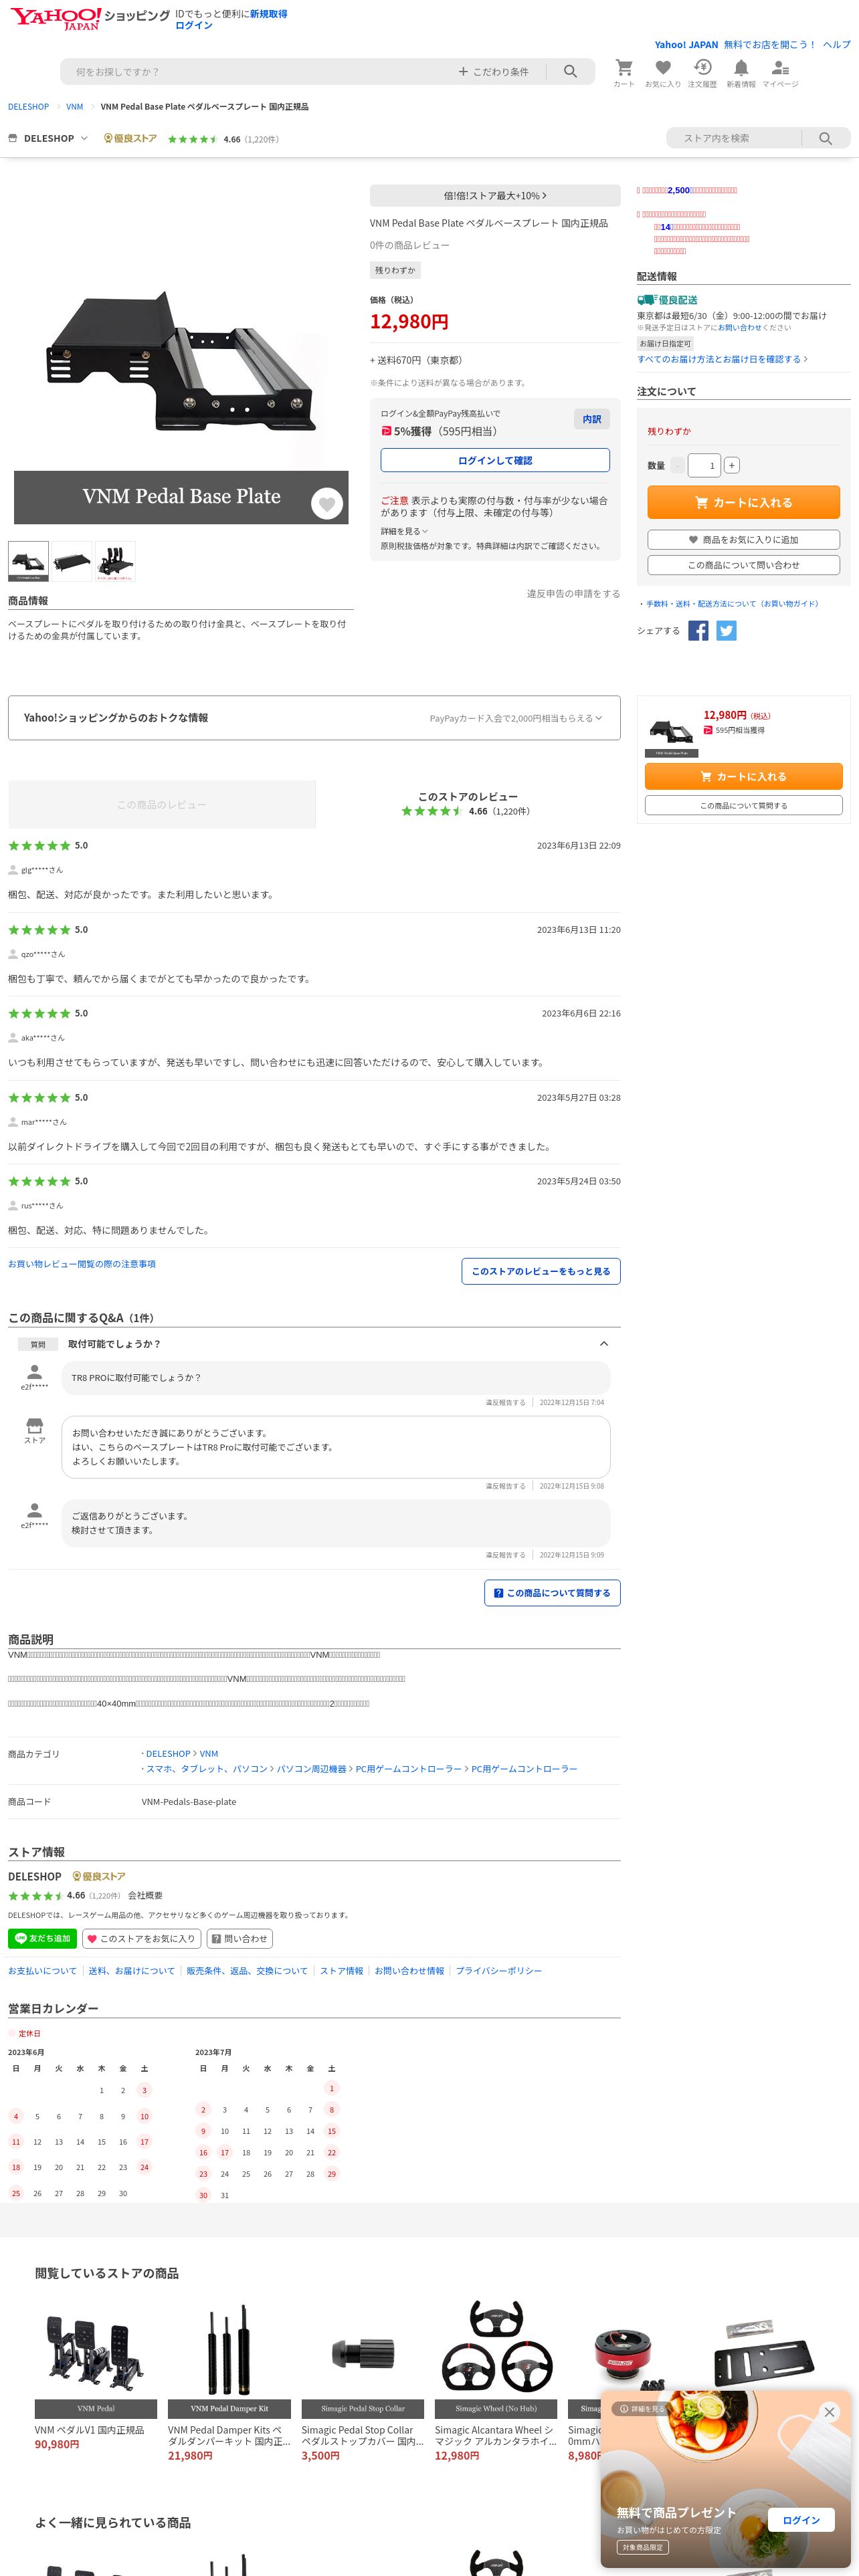Click 商品をお気に入りに追加 button

[744, 540]
